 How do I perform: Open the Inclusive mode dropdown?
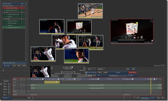[x=153, y=98]
